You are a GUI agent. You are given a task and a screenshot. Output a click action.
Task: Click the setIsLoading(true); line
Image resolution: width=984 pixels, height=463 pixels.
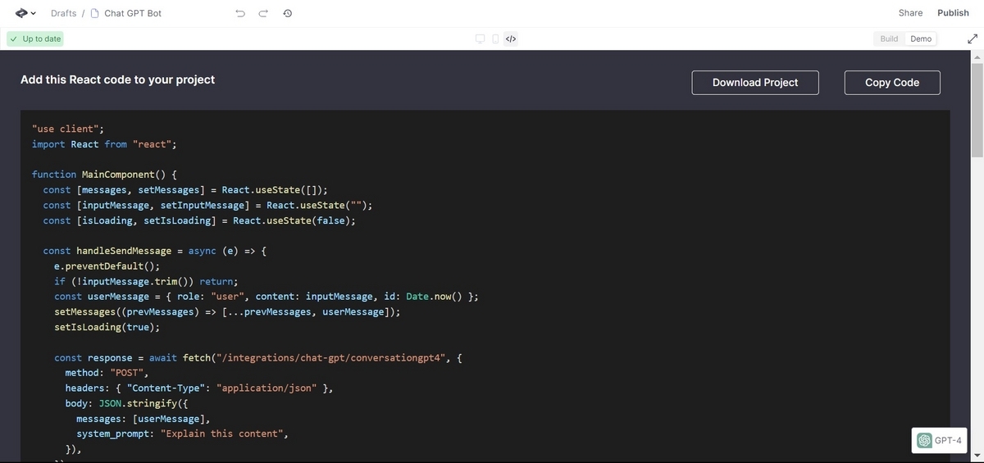pos(107,327)
